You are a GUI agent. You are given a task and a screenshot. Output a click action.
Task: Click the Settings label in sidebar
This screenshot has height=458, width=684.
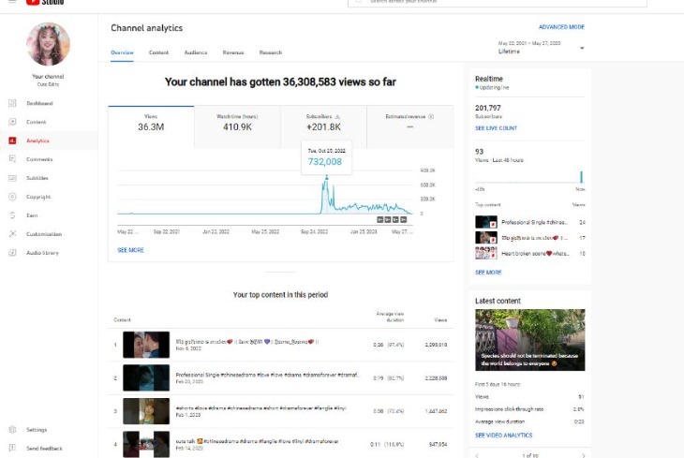click(x=37, y=430)
